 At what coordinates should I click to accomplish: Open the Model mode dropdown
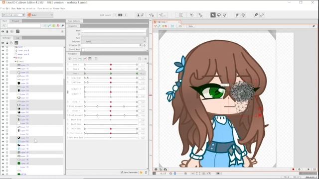click(x=40, y=15)
